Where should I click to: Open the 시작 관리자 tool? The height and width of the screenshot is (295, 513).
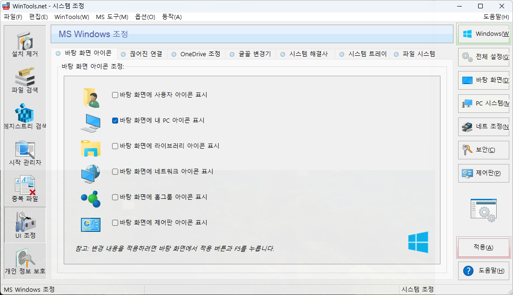[25, 153]
